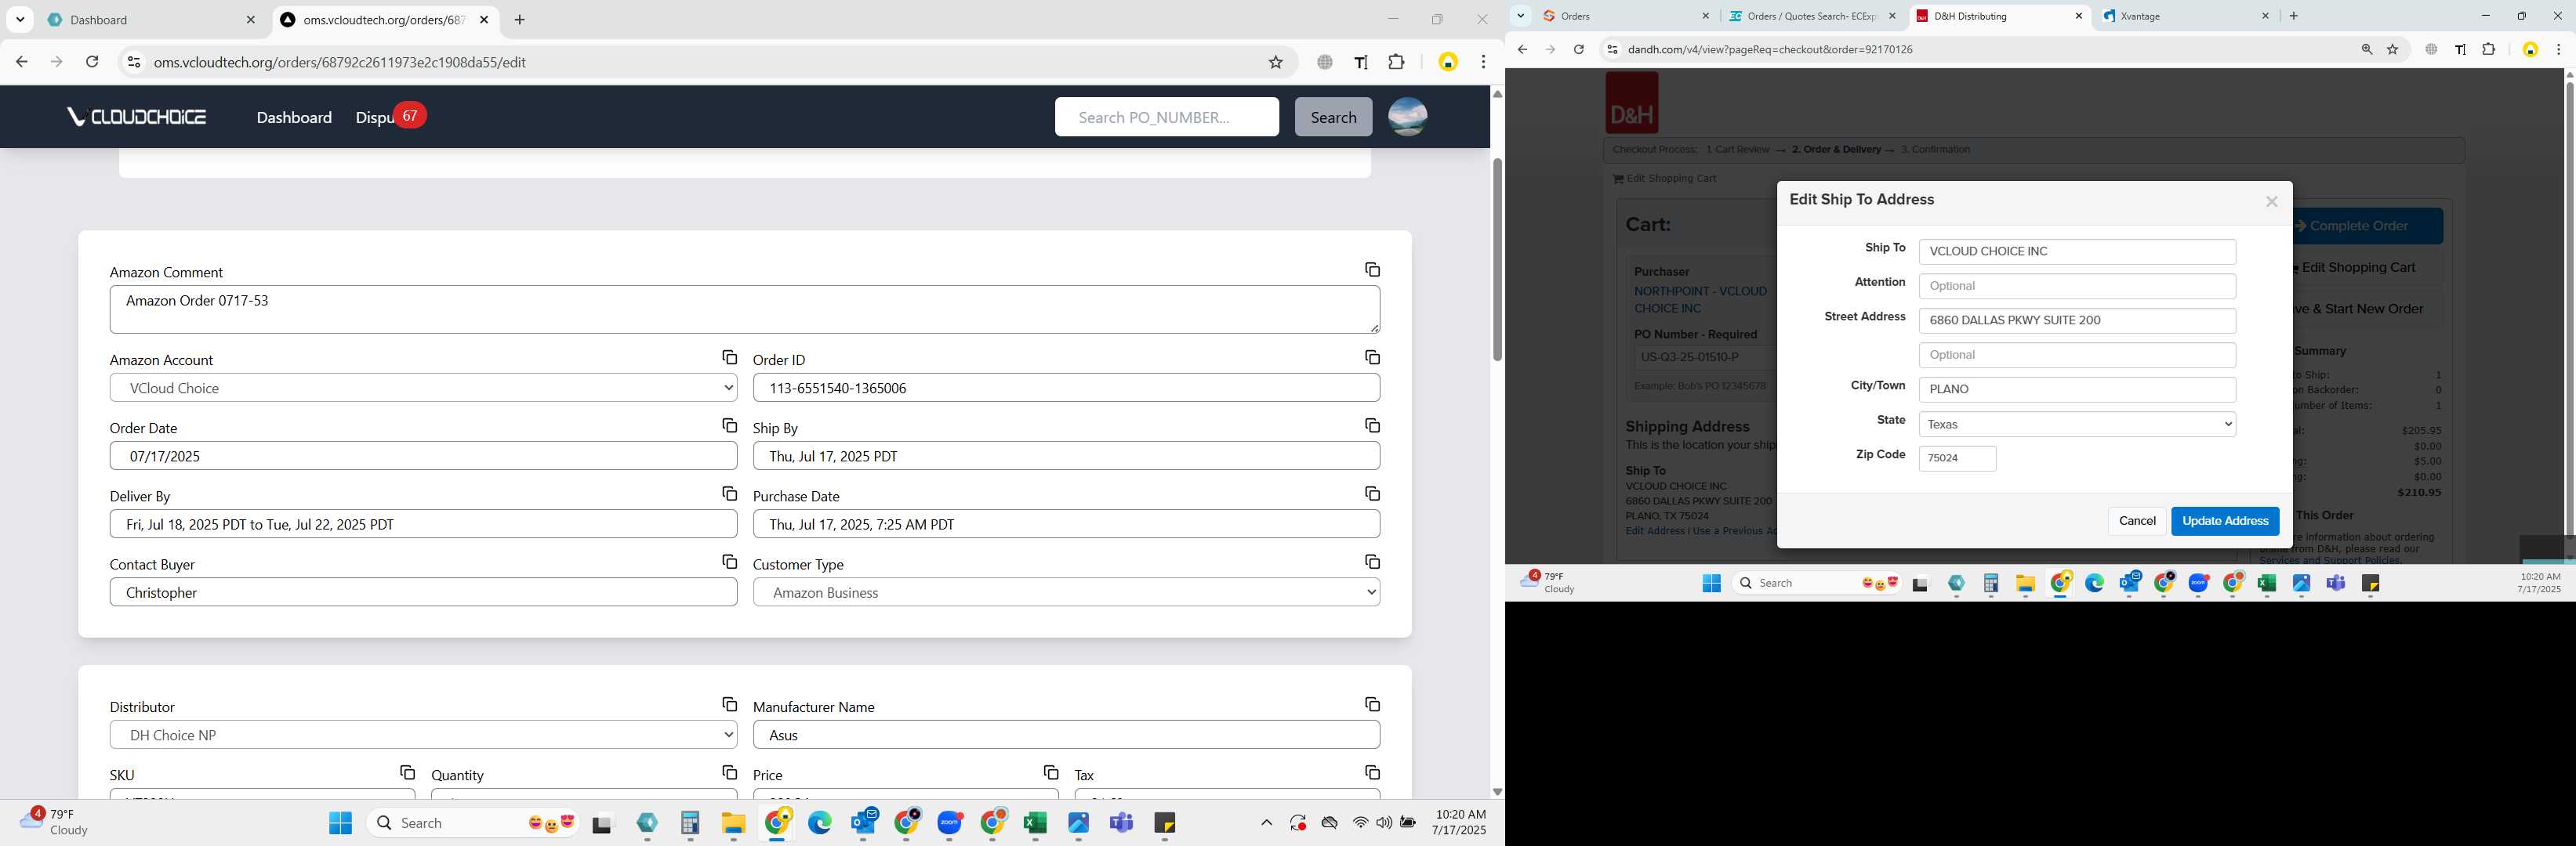
Task: Copy the Contact Buyer value
Action: [x=729, y=562]
